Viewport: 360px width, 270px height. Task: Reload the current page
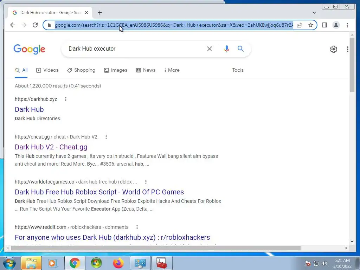point(35,25)
